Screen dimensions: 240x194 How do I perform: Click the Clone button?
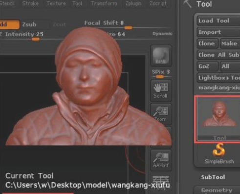click(x=207, y=43)
